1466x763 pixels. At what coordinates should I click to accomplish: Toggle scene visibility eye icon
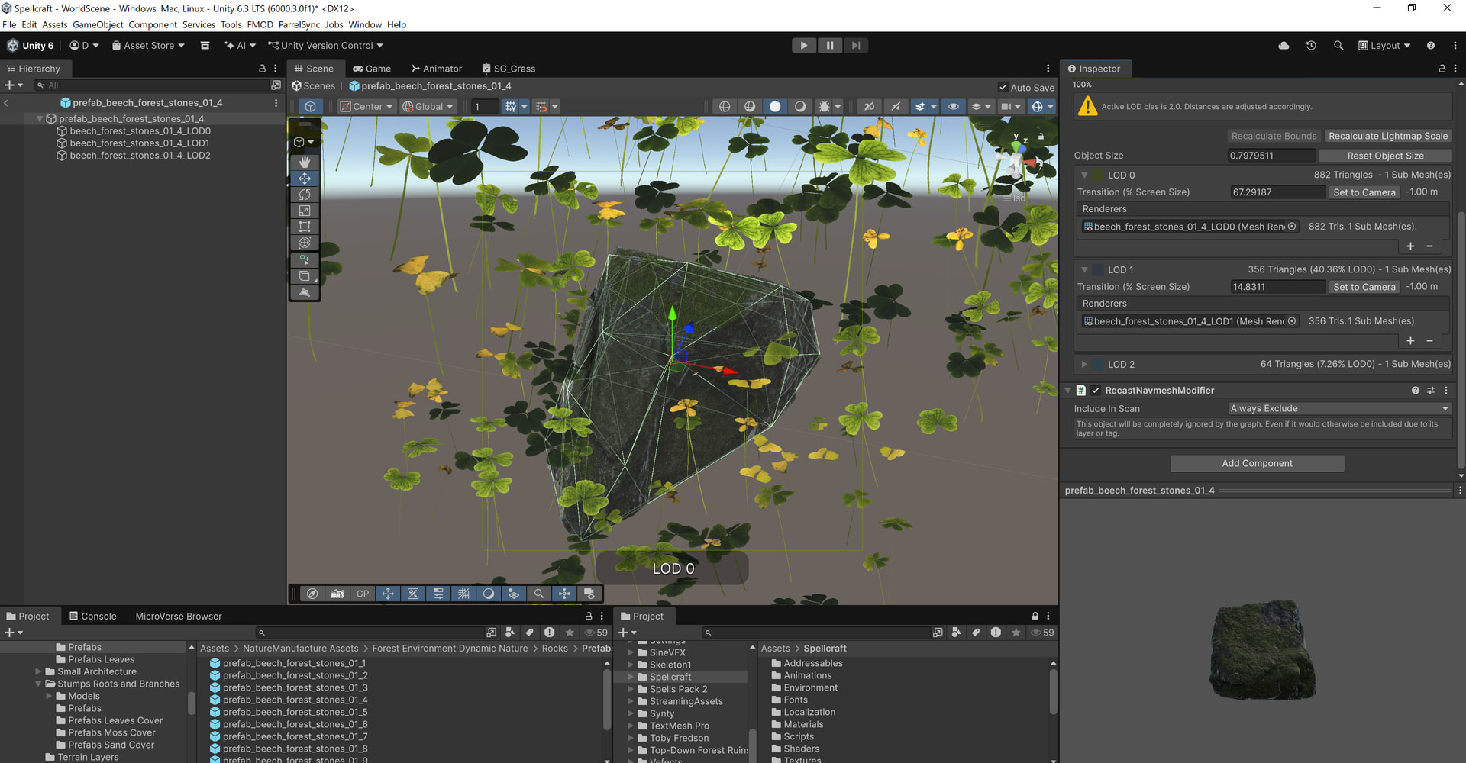point(954,107)
